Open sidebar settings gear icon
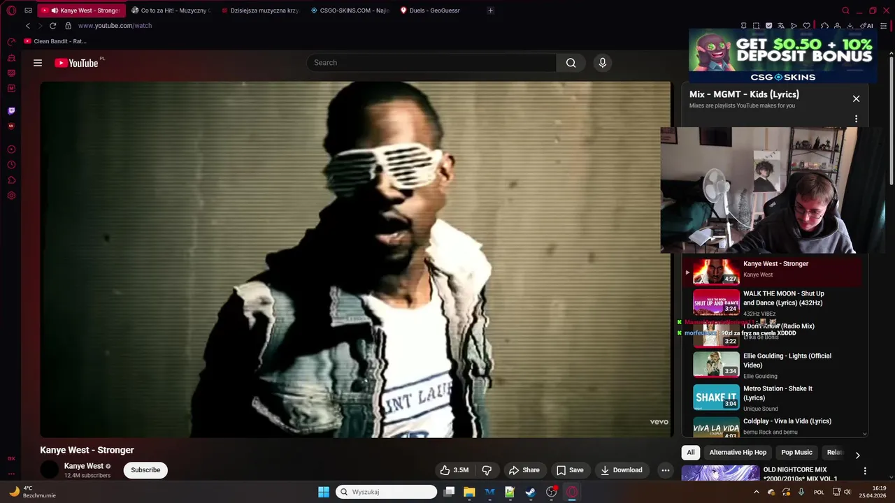 pyautogui.click(x=11, y=196)
